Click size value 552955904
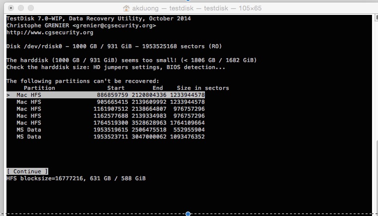The height and width of the screenshot is (216, 378). [x=189, y=130]
